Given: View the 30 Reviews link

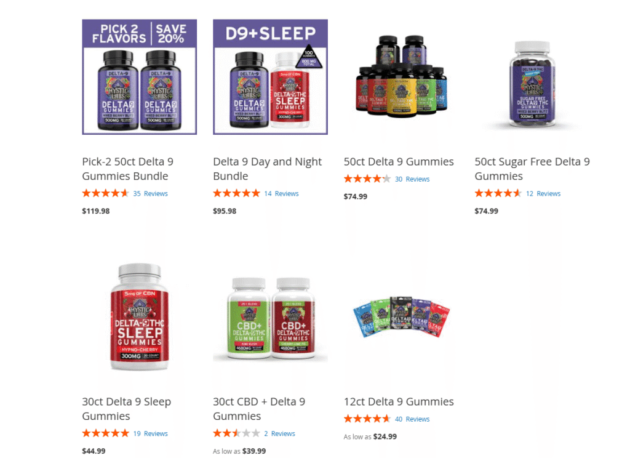Looking at the screenshot, I should [x=412, y=179].
